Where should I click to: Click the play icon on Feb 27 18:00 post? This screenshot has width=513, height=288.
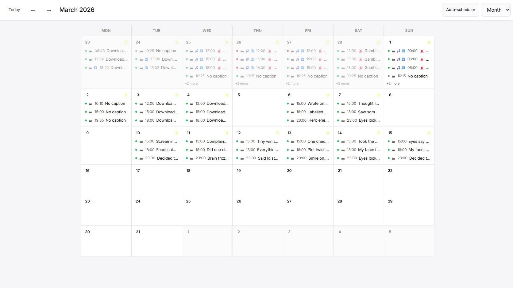point(303,68)
